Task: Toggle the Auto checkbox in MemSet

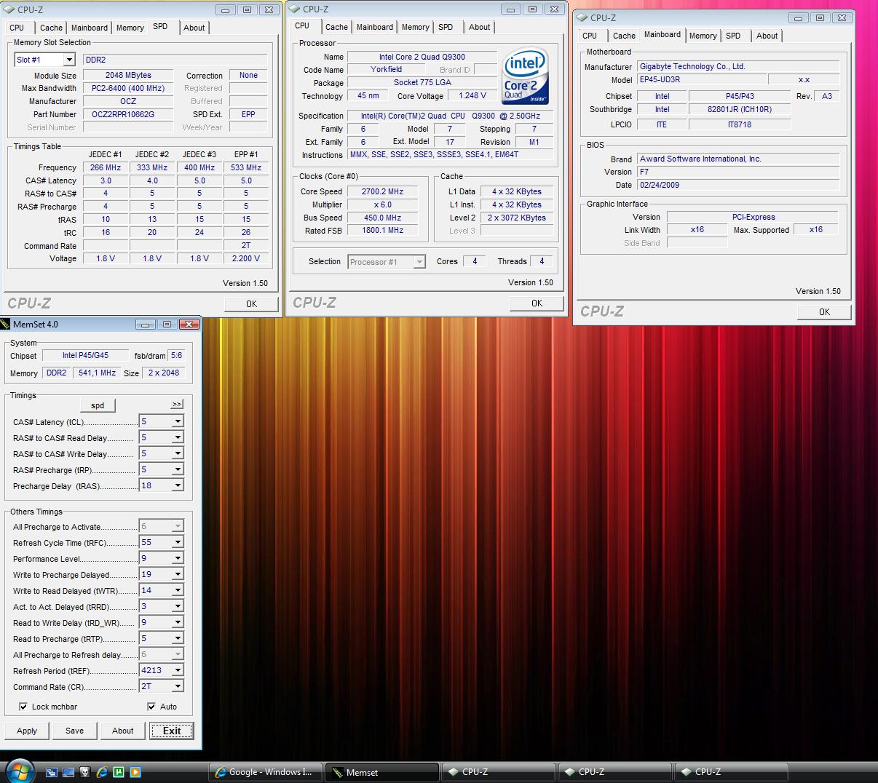Action: pos(151,707)
